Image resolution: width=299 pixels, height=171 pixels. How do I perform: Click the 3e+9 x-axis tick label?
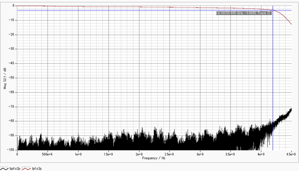pyautogui.click(x=200, y=154)
